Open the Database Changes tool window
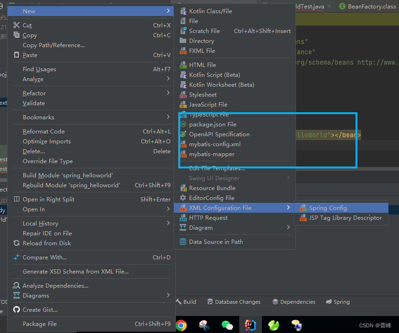This screenshot has height=333, width=399. pos(234,302)
